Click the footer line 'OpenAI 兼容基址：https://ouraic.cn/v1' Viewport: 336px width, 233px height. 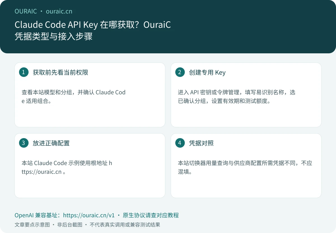65,215
